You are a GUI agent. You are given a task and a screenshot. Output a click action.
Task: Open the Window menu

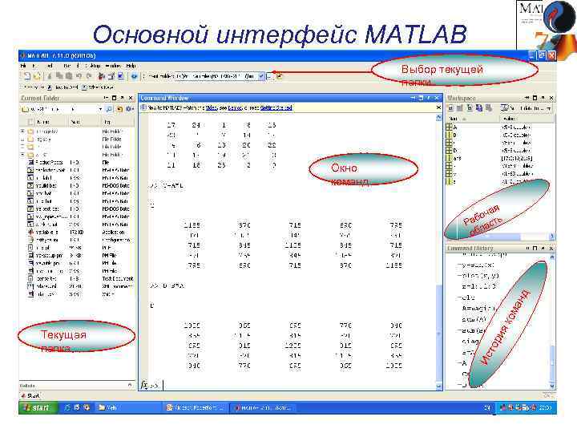click(x=113, y=66)
